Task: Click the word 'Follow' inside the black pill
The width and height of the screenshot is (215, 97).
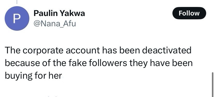Action: (x=189, y=13)
